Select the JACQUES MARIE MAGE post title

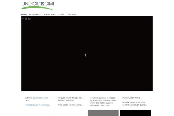tap(70, 99)
